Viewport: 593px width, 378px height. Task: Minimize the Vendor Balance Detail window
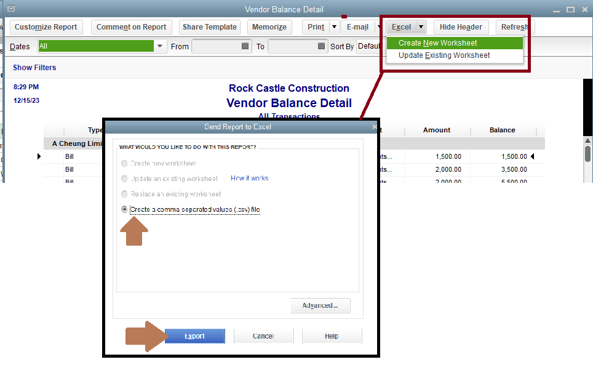coord(556,10)
